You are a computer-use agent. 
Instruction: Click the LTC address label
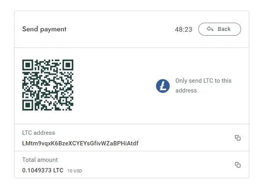(38, 133)
